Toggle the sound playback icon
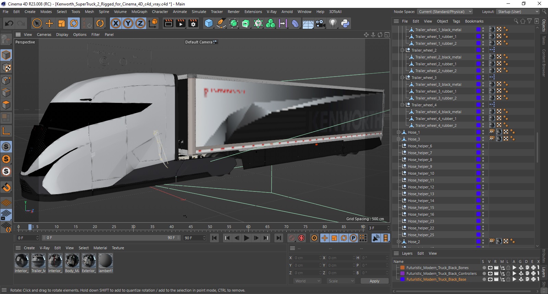 tap(376, 238)
